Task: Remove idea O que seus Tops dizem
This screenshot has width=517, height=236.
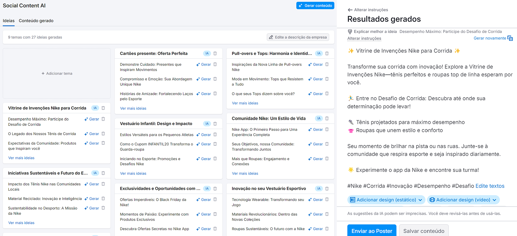Action: click(x=327, y=94)
